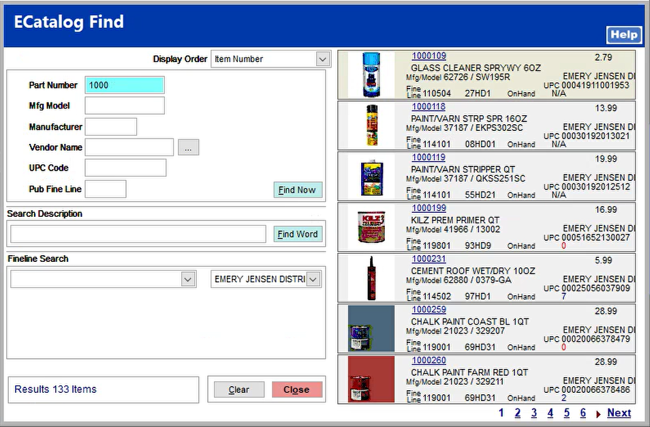Click the KILZ PREM PRIMER QT description
Viewport: 650px width, 427px height.
click(455, 220)
